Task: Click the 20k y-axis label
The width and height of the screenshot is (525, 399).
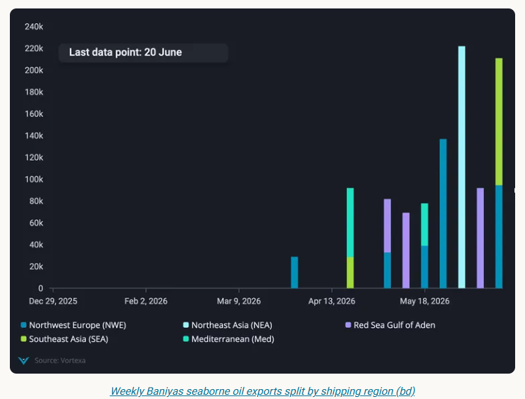Action: tap(36, 266)
